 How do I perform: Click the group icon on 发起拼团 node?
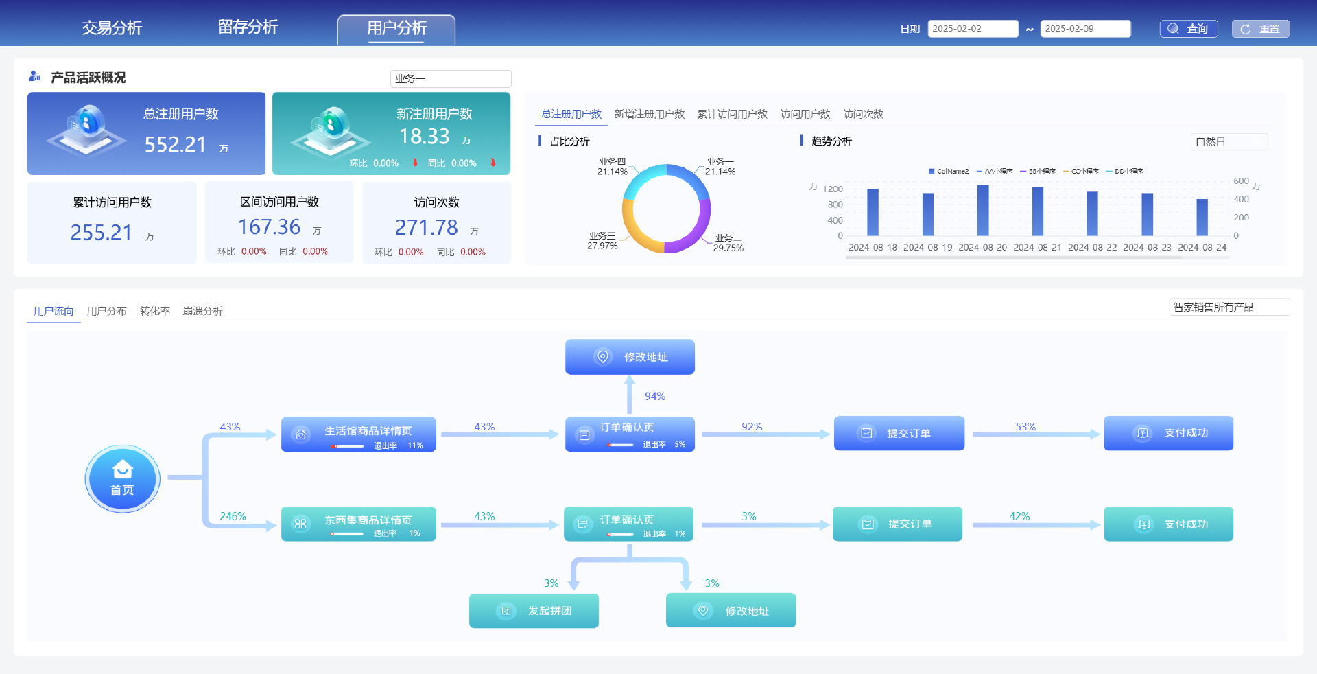point(506,611)
